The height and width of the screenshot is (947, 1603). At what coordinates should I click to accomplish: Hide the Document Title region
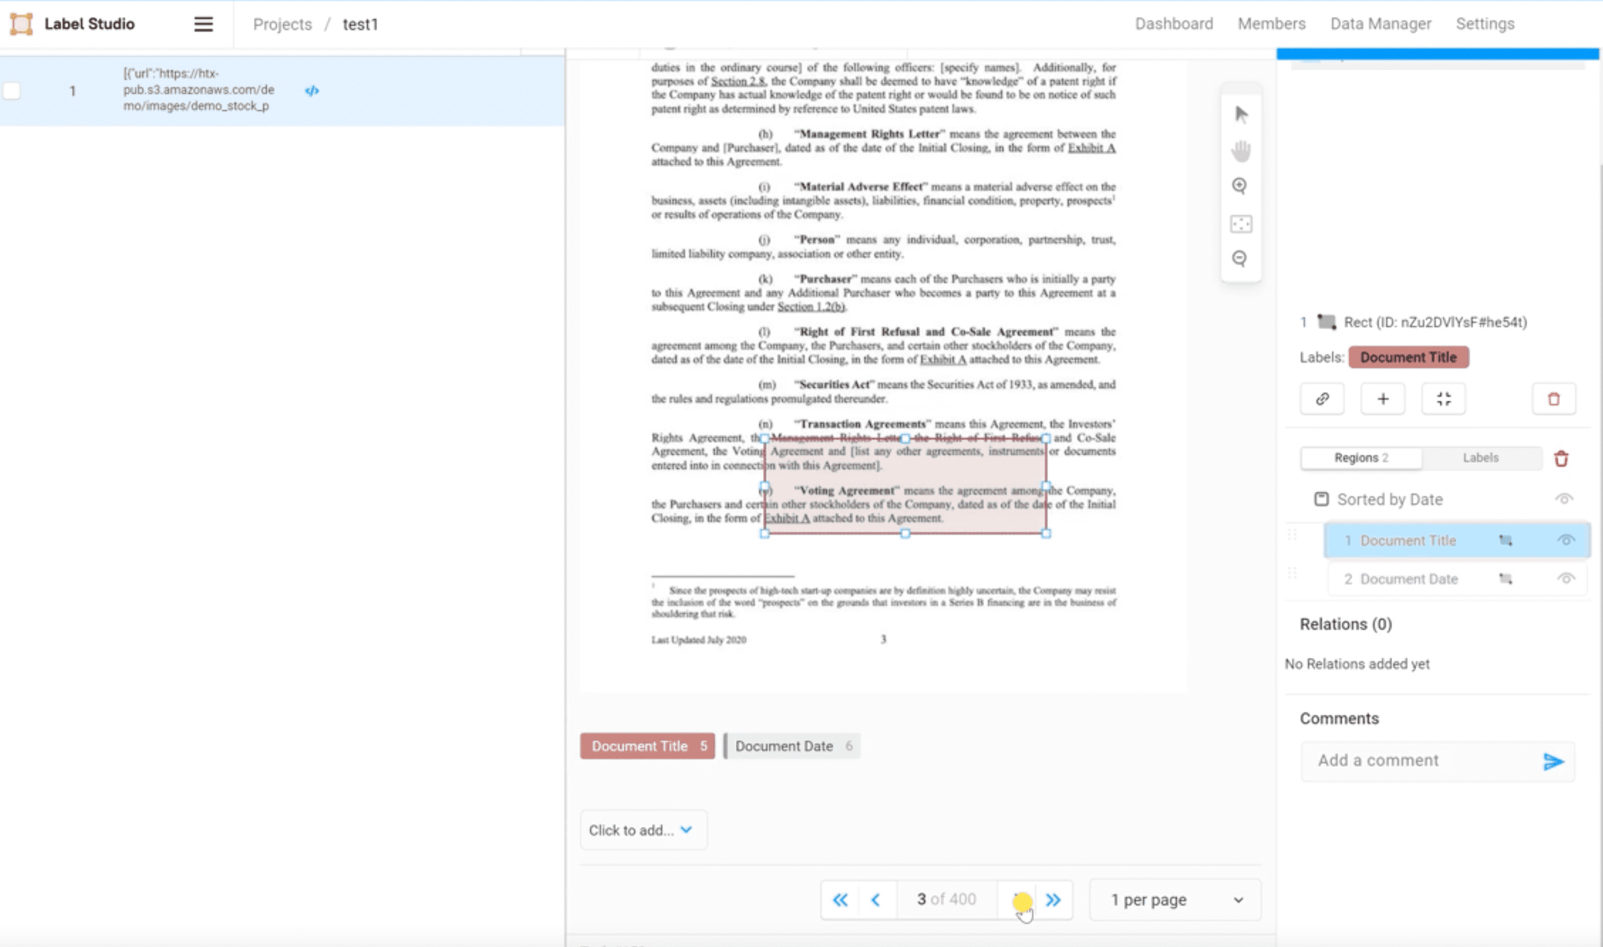[x=1566, y=539]
